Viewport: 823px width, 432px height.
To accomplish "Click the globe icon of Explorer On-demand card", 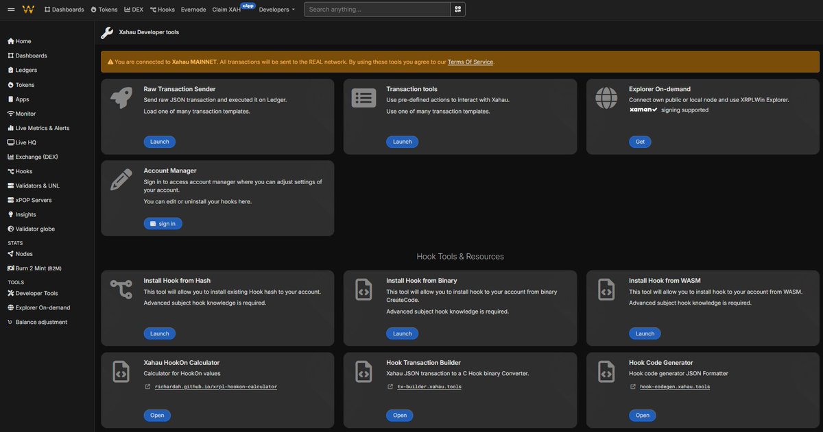I will pyautogui.click(x=606, y=98).
